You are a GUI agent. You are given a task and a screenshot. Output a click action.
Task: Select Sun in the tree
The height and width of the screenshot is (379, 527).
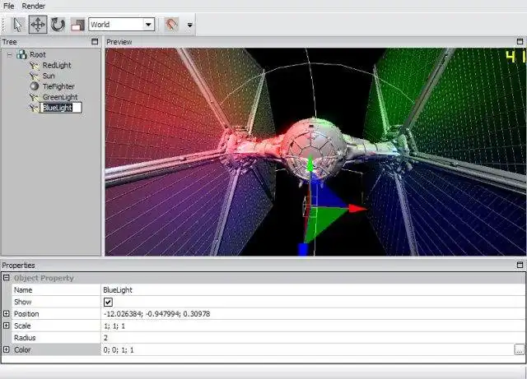(49, 76)
